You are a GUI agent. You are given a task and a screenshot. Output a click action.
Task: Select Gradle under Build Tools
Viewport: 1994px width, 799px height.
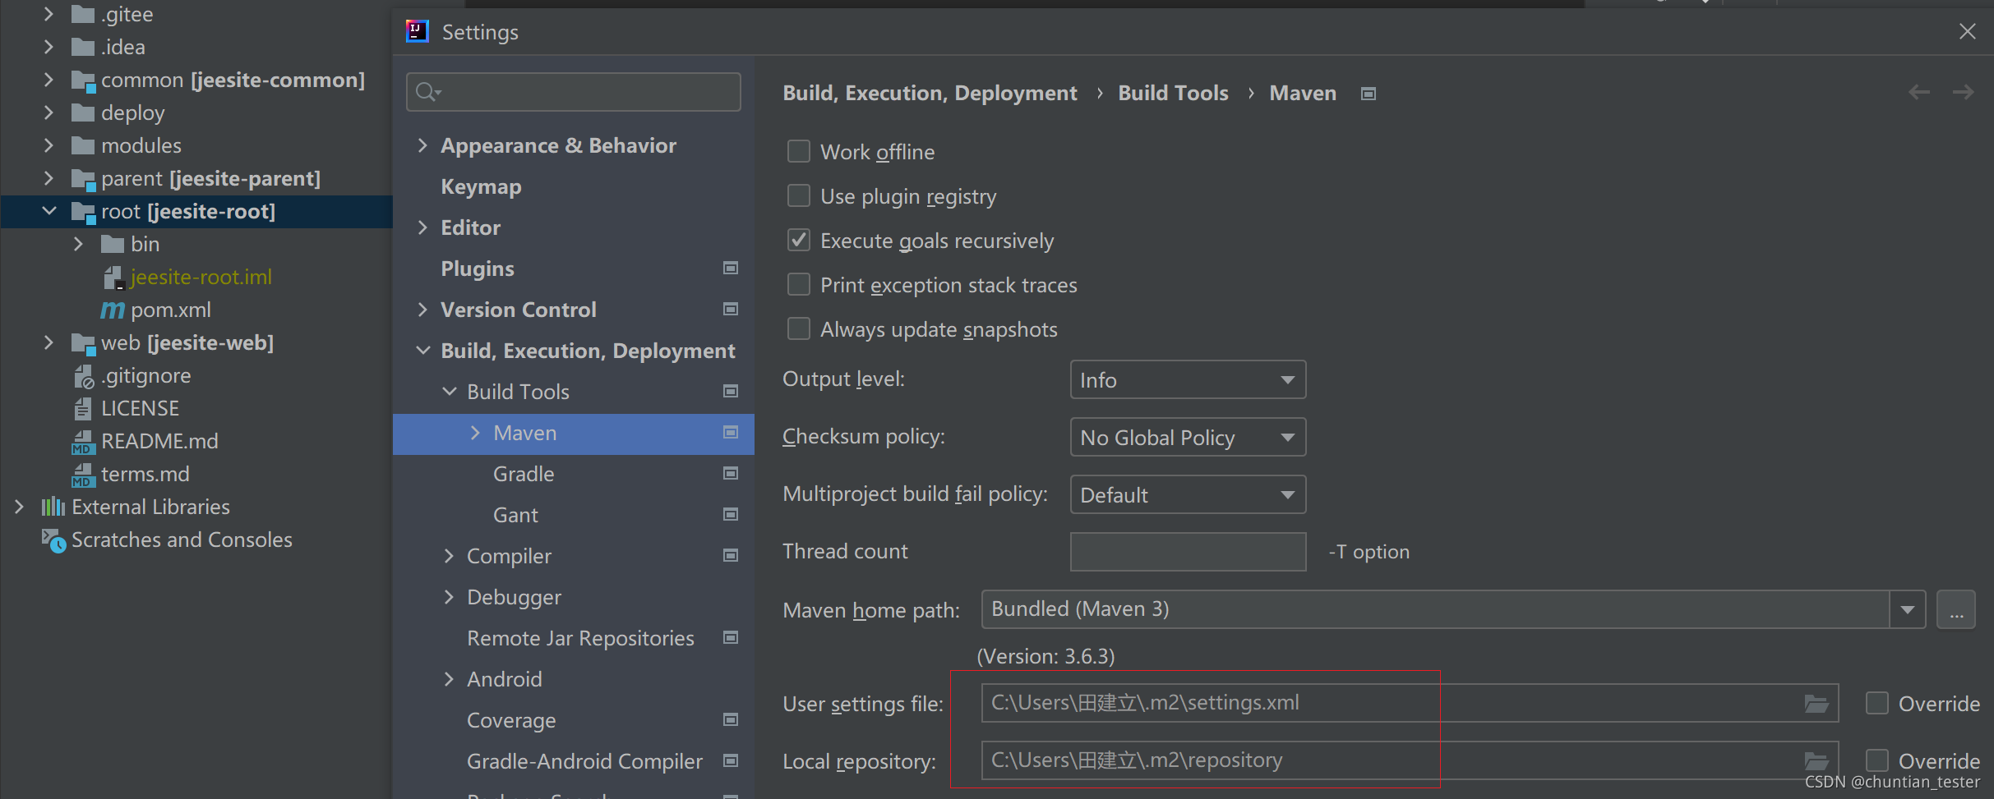[524, 474]
